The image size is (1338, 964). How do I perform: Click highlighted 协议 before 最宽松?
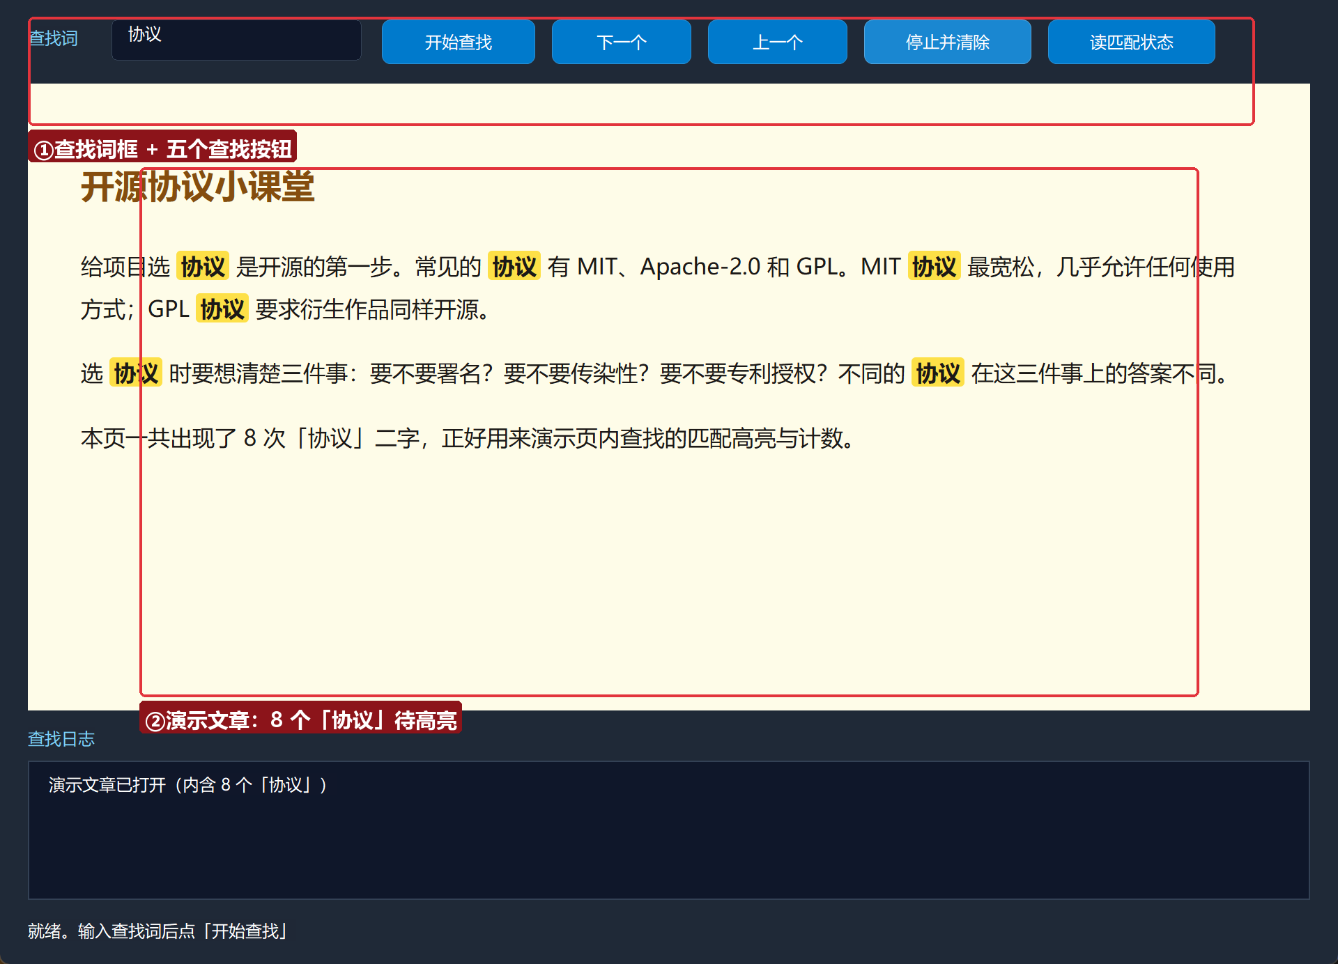935,266
